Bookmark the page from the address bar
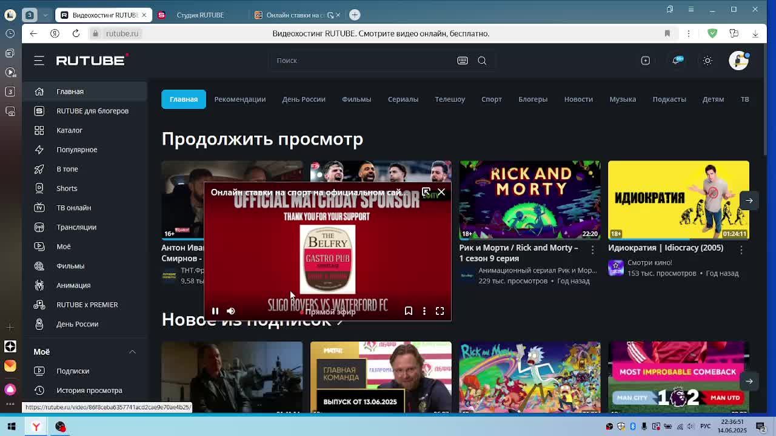The height and width of the screenshot is (436, 776). click(x=667, y=33)
